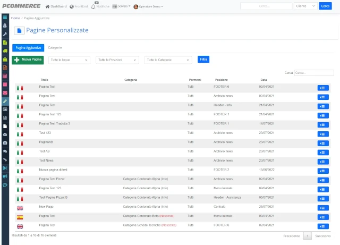Click the chain link sidebar icon
This screenshot has width=340, height=245.
coord(5,160)
